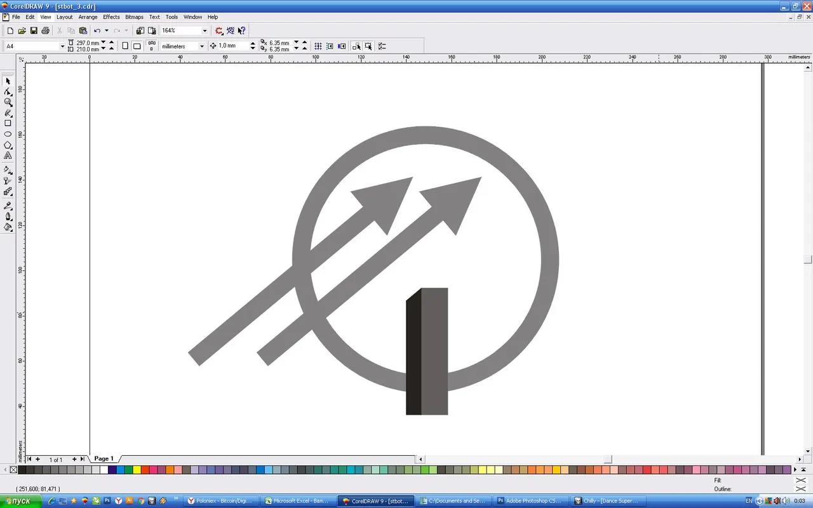Open the A4 paper size dropdown
The image size is (813, 508).
point(62,46)
